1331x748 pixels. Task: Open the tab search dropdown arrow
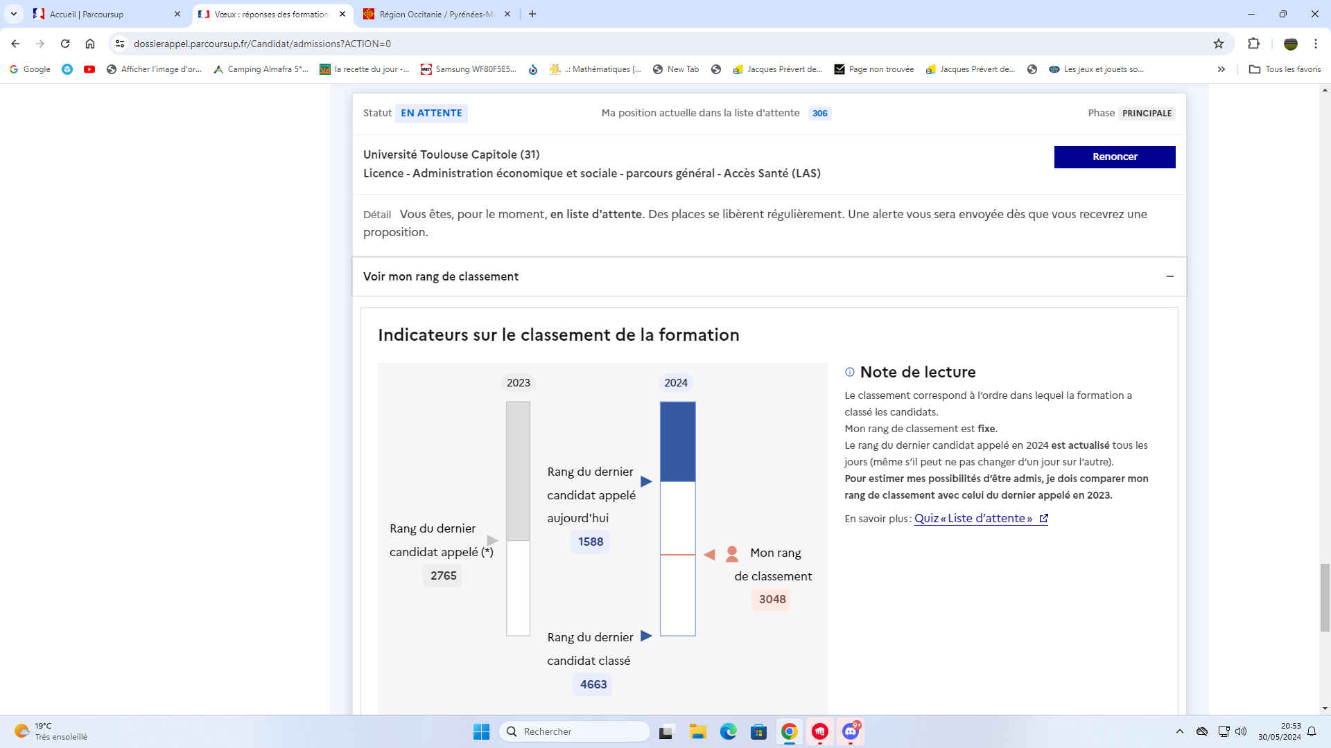[x=13, y=14]
